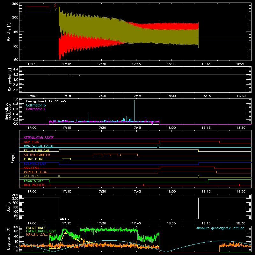Select the FRONTS_OFF flag label
Screen dimensions: 255x255
[33, 181]
